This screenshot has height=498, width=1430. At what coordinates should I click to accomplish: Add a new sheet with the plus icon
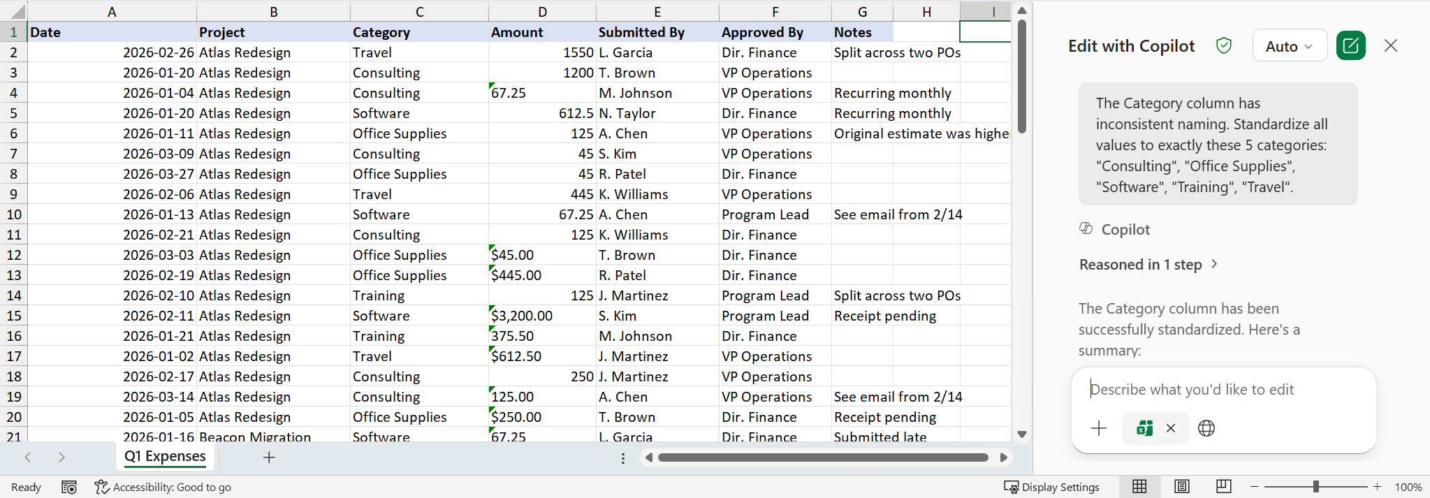(x=269, y=457)
